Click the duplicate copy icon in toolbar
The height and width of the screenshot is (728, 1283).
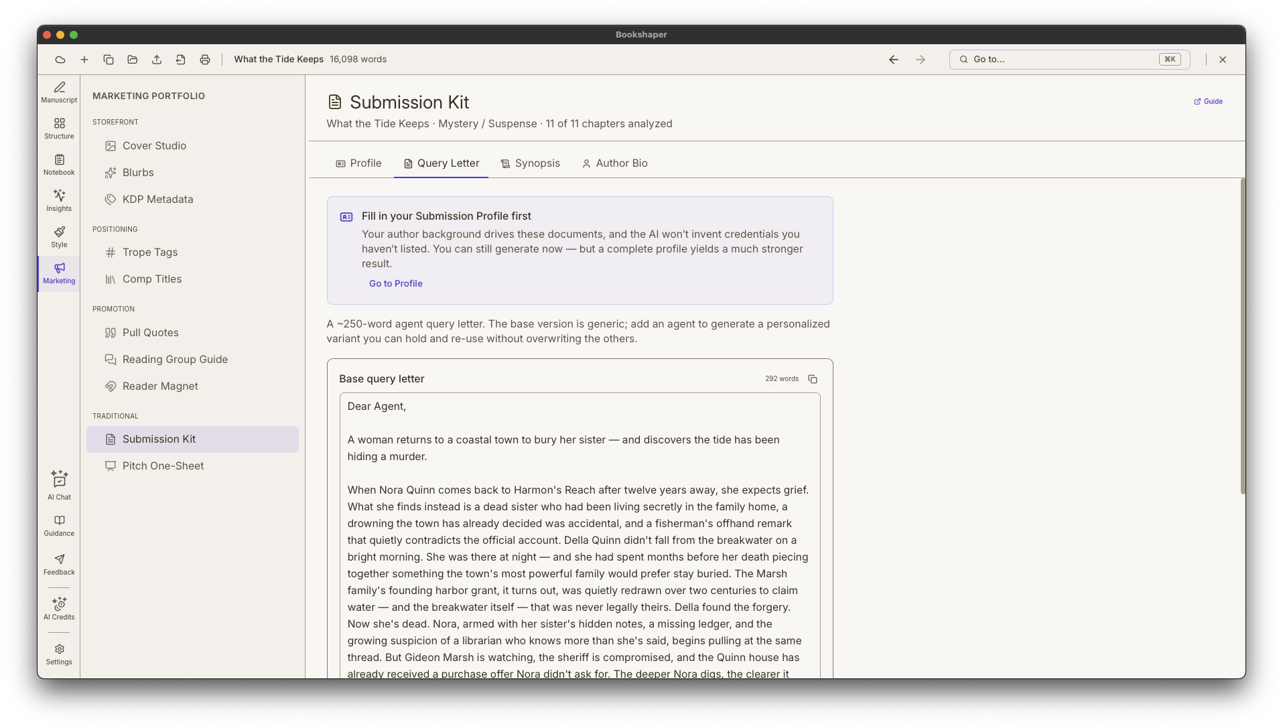coord(109,60)
